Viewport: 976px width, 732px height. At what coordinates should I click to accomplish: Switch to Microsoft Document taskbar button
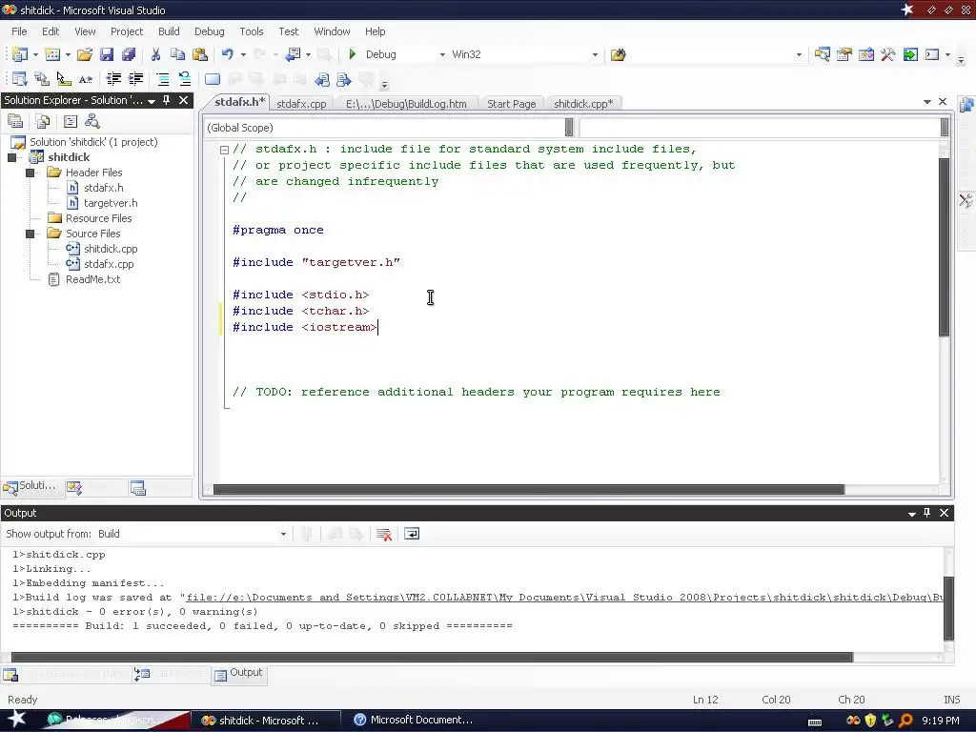pos(414,721)
